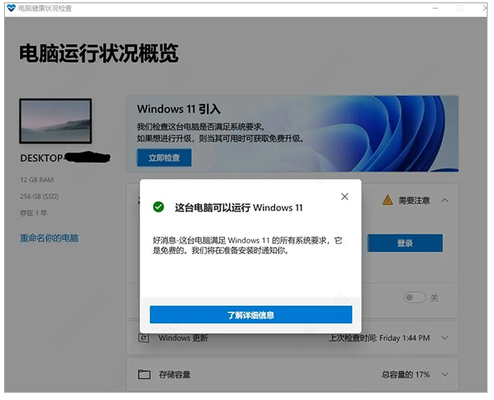Click the 存储容量 folder icon
The image size is (494, 400).
click(144, 374)
